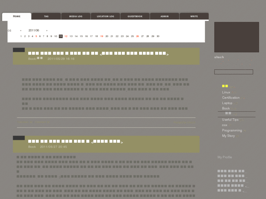Switch to the Tag tab
The image size is (266, 199).
(46, 16)
